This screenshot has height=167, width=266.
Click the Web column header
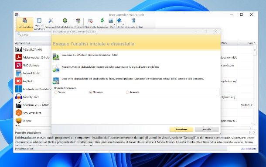[229, 43]
